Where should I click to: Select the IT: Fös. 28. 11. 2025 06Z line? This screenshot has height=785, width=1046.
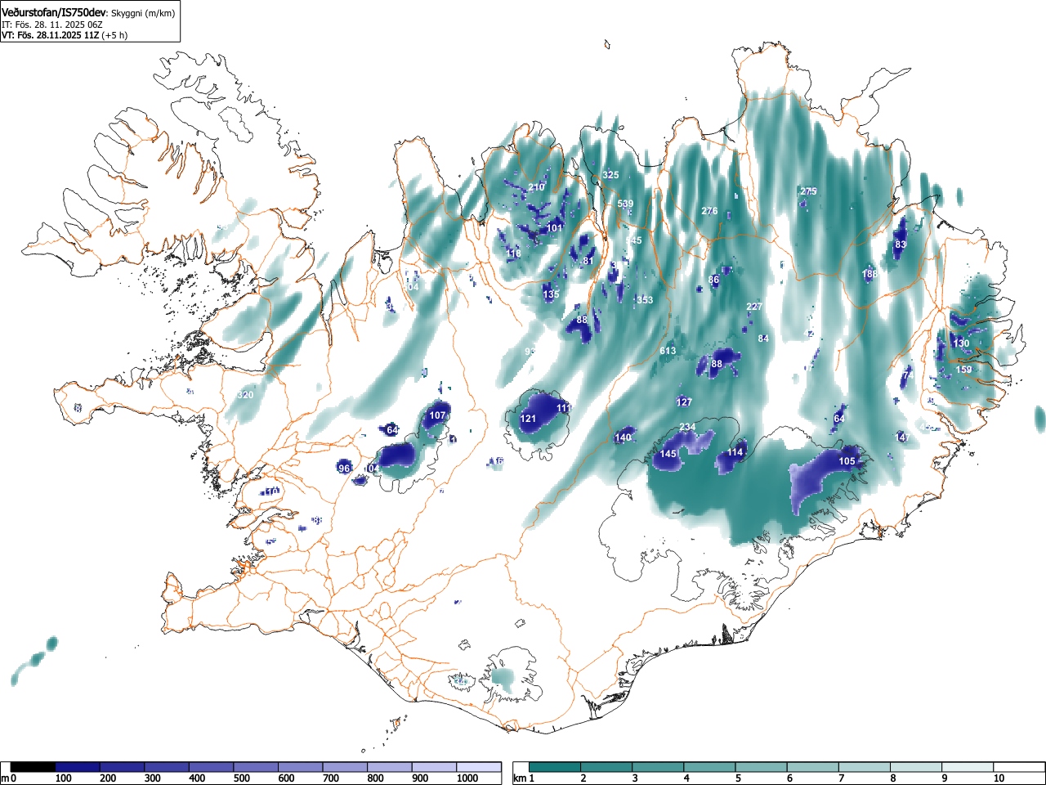tap(51, 25)
